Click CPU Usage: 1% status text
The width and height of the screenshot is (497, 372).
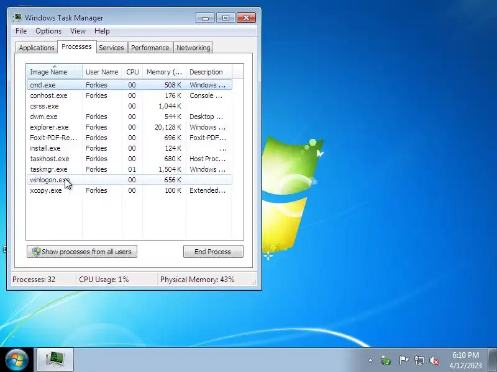click(x=104, y=280)
